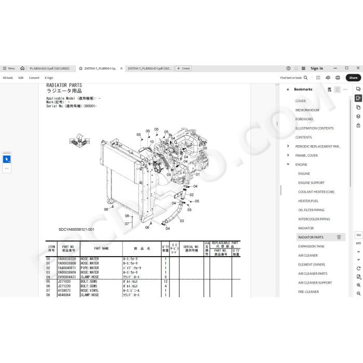
Task: Add a new bookmark icon
Action: pos(329,89)
